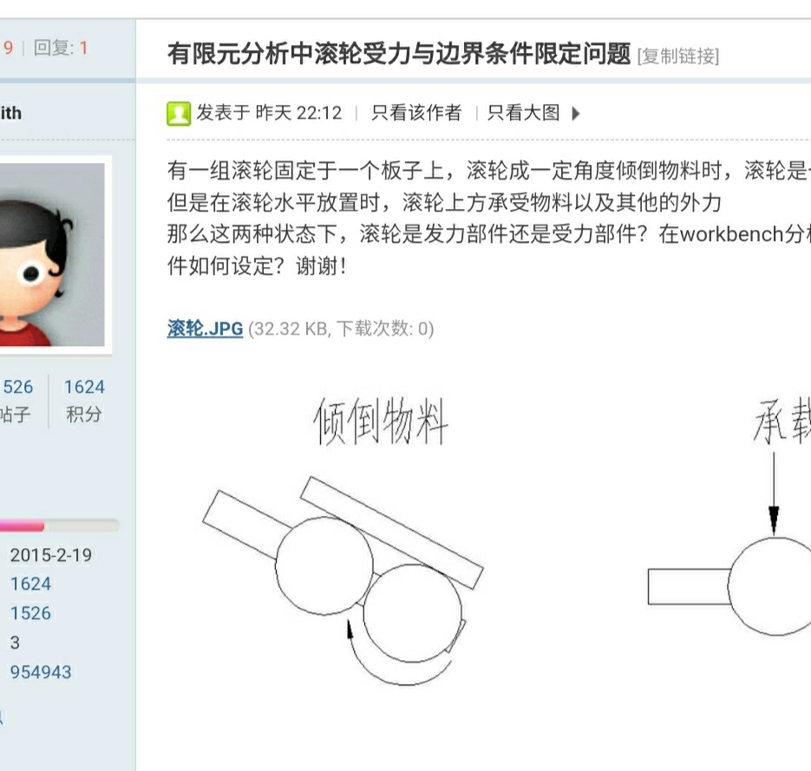
Task: Click the post title 有限元分析中滚轮受力与边界条件限定问题
Action: click(399, 54)
